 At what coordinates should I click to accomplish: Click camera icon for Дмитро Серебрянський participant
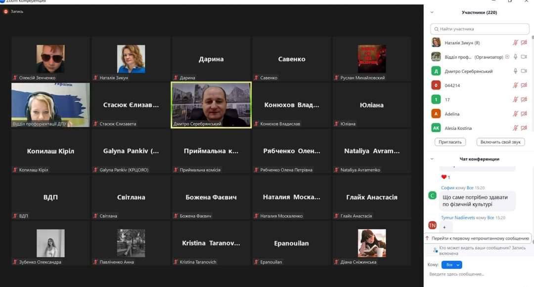tap(524, 71)
